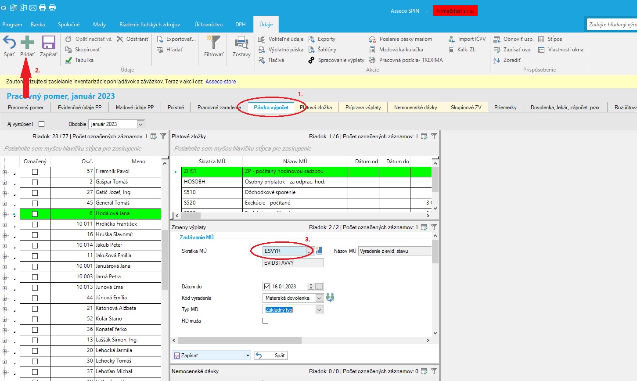This screenshot has width=637, height=381.
Task: Open Riadenie ľudských zdrojov menu
Action: (x=150, y=25)
